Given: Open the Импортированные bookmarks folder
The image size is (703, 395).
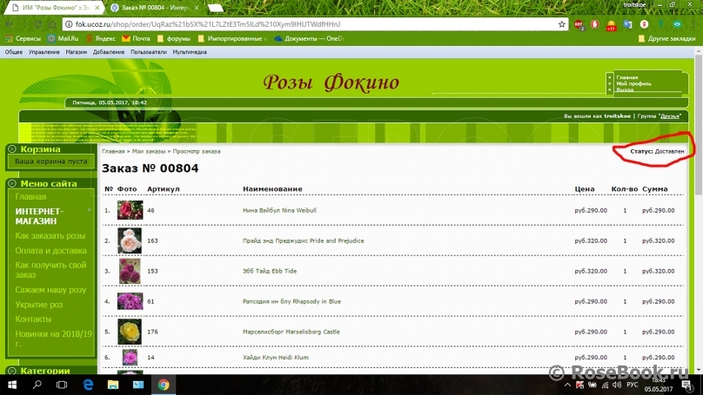Looking at the screenshot, I should tap(231, 39).
